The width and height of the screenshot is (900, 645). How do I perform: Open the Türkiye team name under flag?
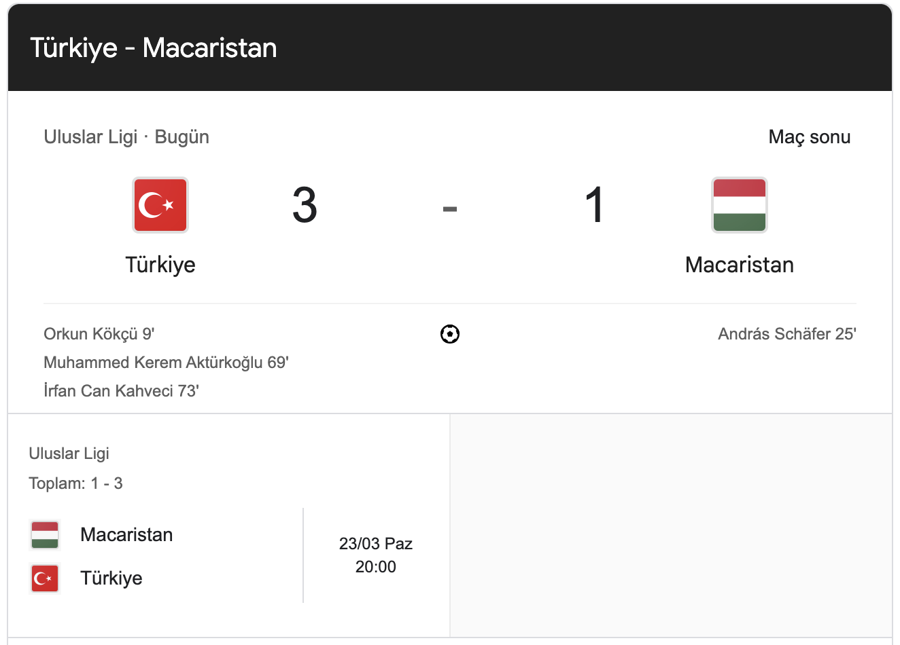pyautogui.click(x=160, y=265)
